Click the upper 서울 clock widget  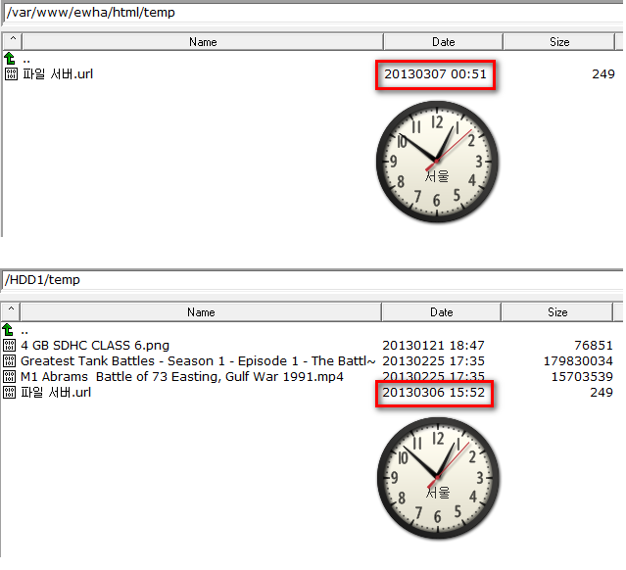(437, 162)
